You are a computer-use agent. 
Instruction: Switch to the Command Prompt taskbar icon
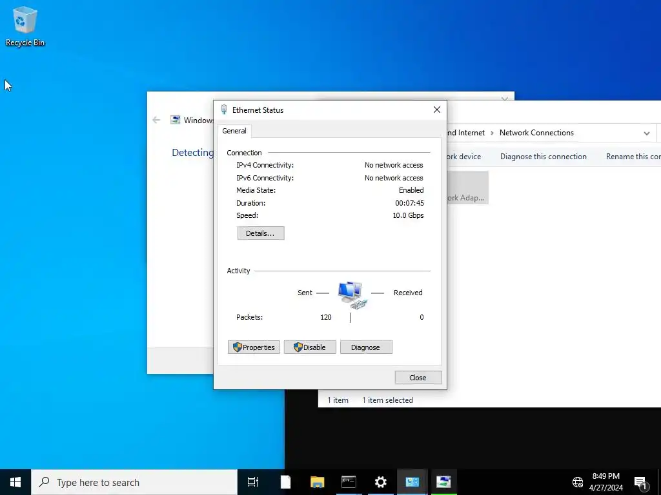tap(349, 482)
